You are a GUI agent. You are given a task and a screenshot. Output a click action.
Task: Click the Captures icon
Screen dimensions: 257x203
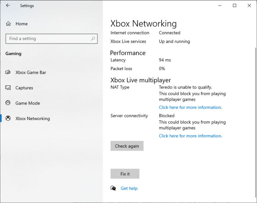(x=8, y=88)
